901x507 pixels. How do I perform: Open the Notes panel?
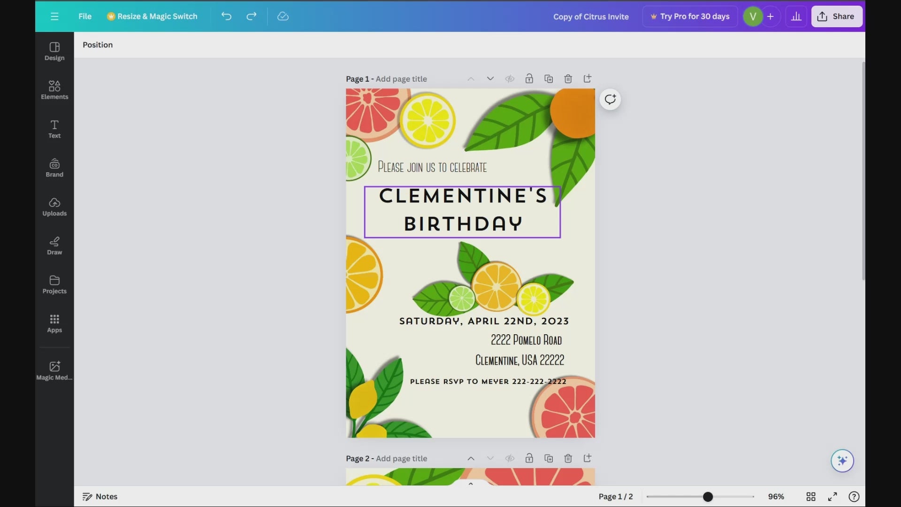coord(100,497)
